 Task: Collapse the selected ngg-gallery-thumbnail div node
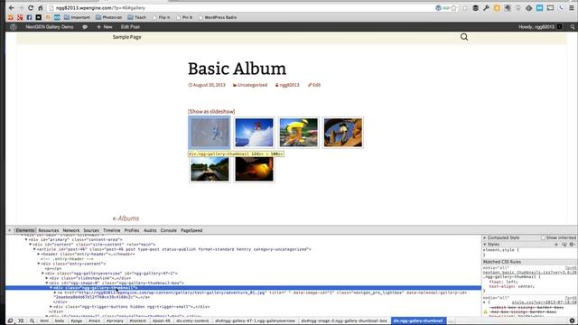pos(51,288)
